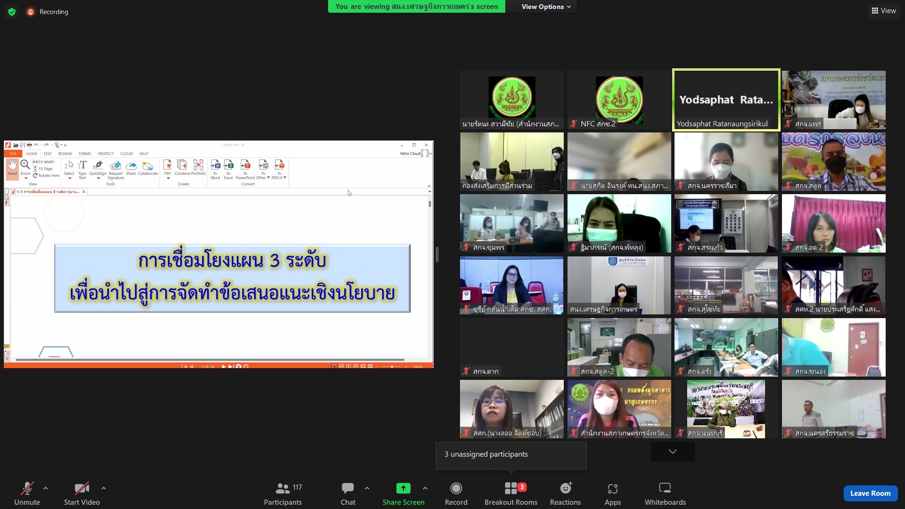The image size is (905, 509).
Task: Switch to the CLOUD ribbon tab
Action: tap(126, 154)
